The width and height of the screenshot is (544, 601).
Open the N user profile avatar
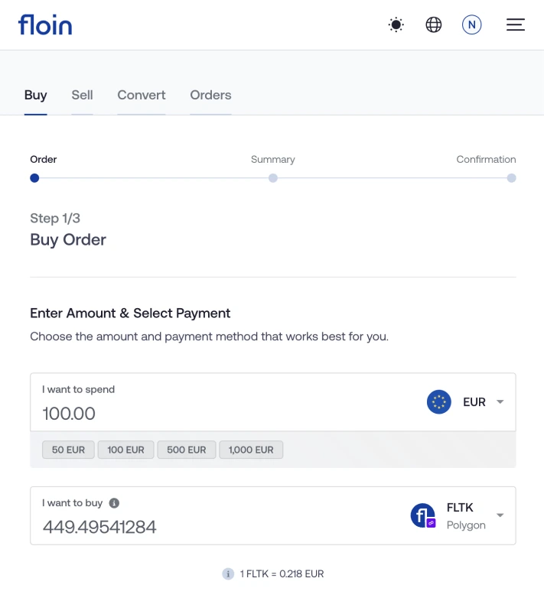tap(471, 25)
